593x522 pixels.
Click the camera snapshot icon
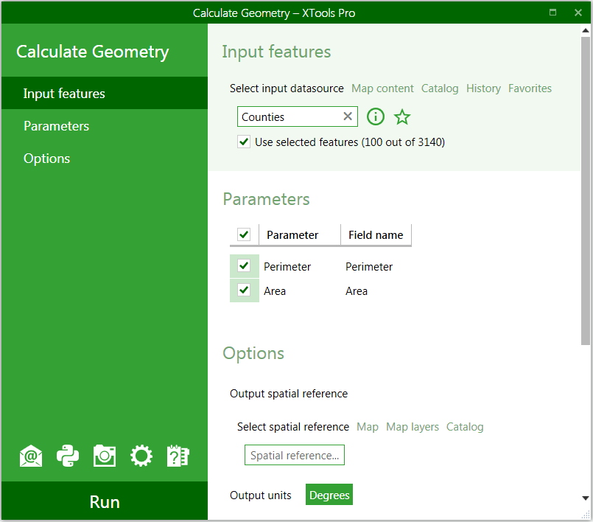click(x=105, y=456)
